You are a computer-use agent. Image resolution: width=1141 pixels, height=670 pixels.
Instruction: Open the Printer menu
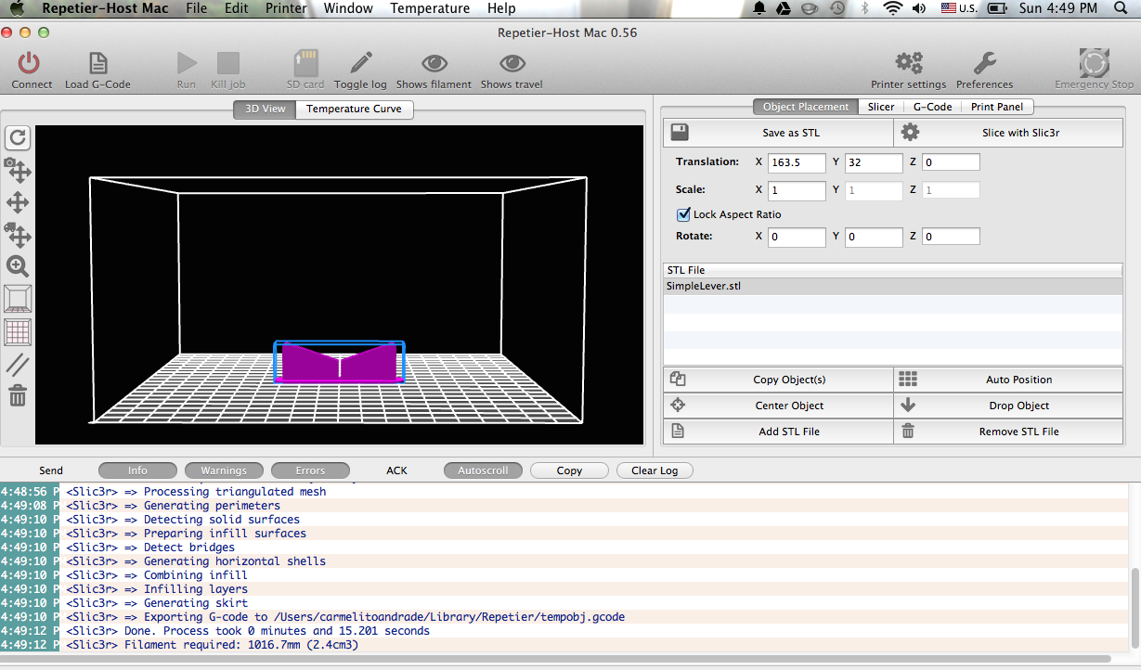pos(286,8)
